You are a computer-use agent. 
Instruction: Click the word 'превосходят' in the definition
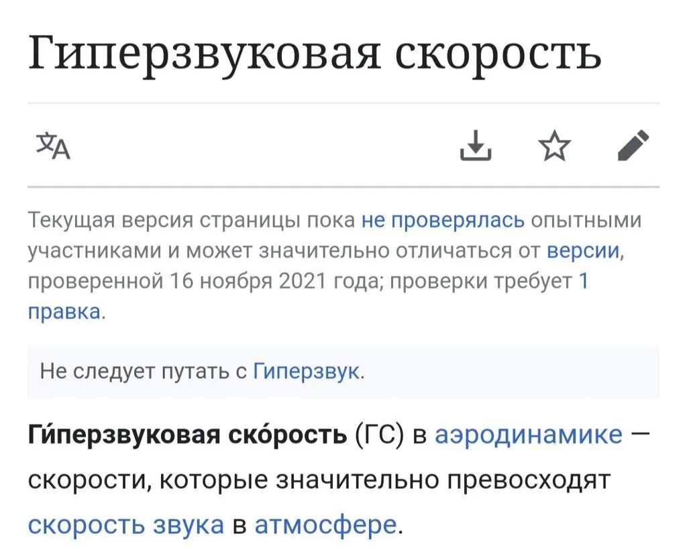529,480
